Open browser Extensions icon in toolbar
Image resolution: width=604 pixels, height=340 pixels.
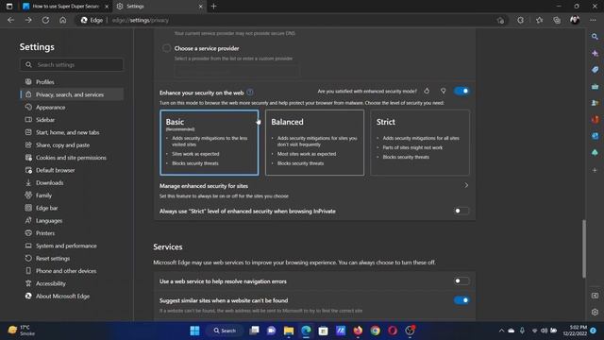tap(520, 20)
